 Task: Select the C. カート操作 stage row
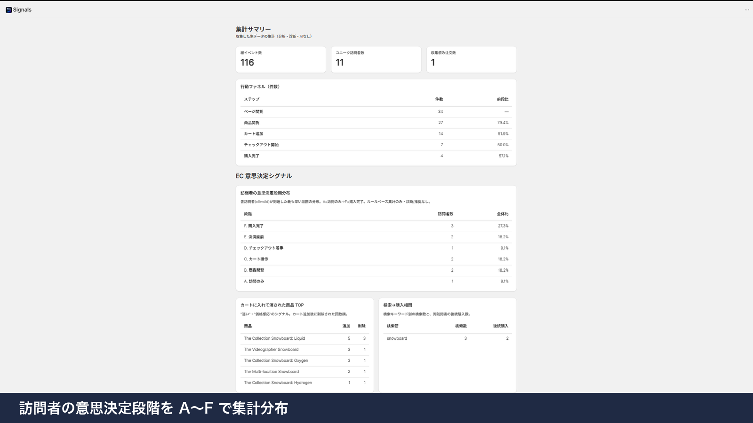click(x=376, y=259)
